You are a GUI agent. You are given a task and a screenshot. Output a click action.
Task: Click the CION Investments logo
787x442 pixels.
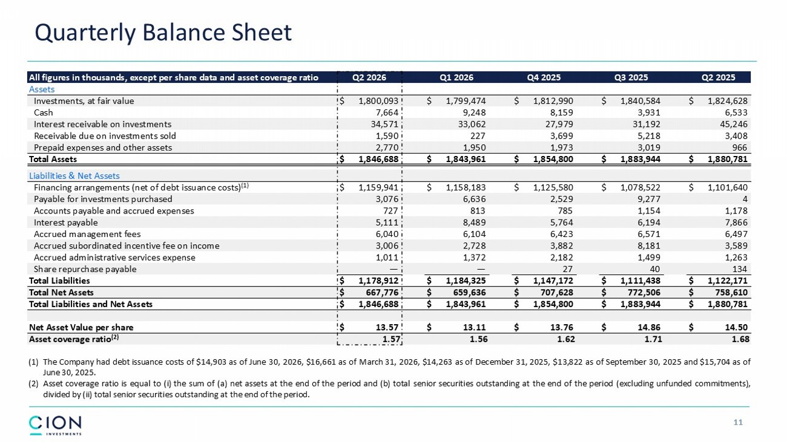tap(55, 425)
